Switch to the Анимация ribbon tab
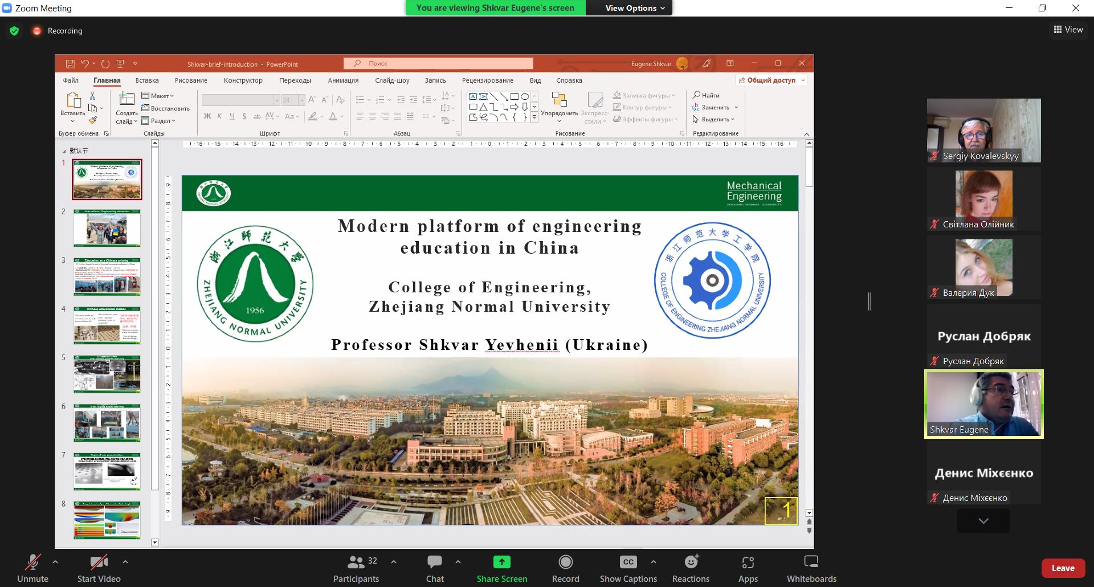Viewport: 1094px width, 587px height. pyautogui.click(x=343, y=80)
